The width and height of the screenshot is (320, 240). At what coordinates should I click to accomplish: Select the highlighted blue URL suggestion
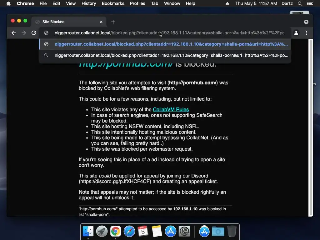coord(165,44)
